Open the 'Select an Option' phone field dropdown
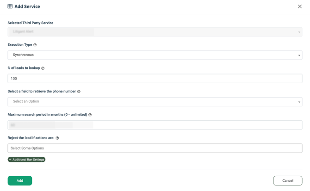Viewport: 310px width, 191px height. coord(155,102)
